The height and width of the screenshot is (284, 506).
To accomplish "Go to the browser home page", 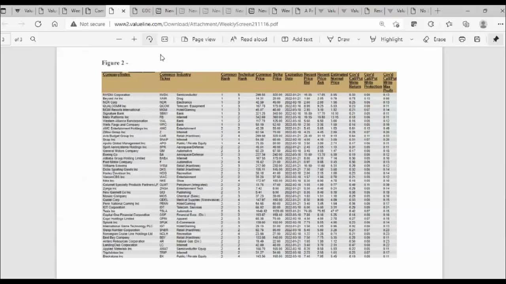I will (55, 24).
